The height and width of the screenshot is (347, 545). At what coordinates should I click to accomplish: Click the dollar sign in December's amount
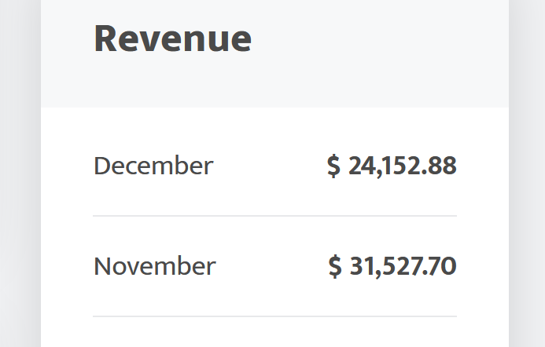[x=333, y=166]
